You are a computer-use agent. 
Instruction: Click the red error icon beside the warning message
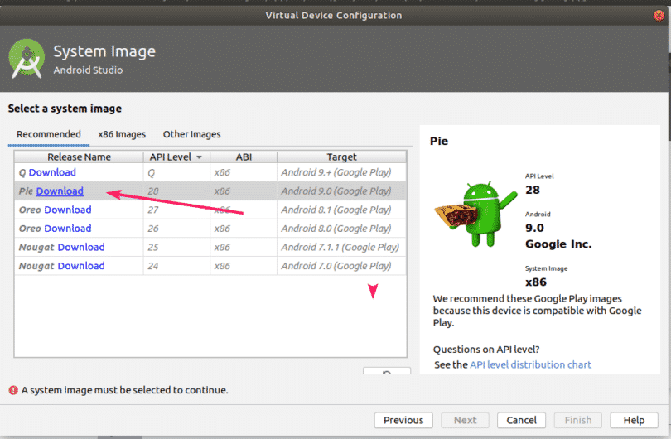[13, 390]
